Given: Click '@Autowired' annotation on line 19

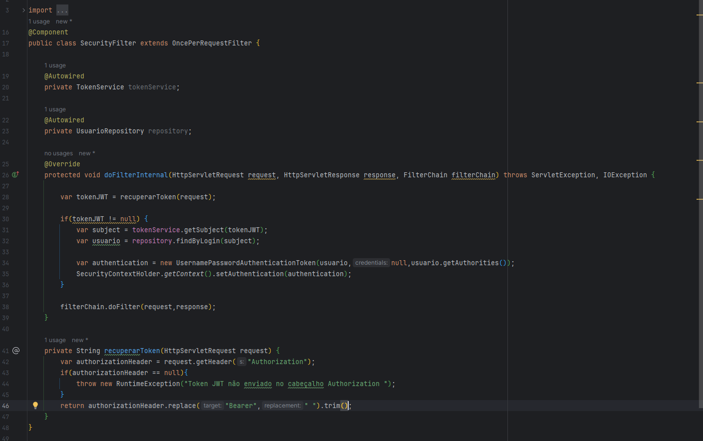Looking at the screenshot, I should (64, 76).
